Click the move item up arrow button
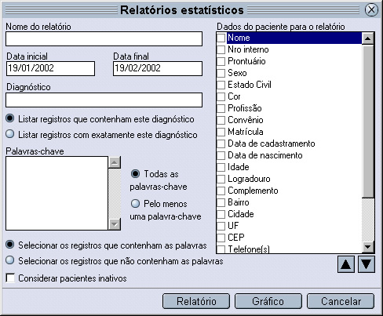Image resolution: width=383 pixels, height=316 pixels. point(346,264)
